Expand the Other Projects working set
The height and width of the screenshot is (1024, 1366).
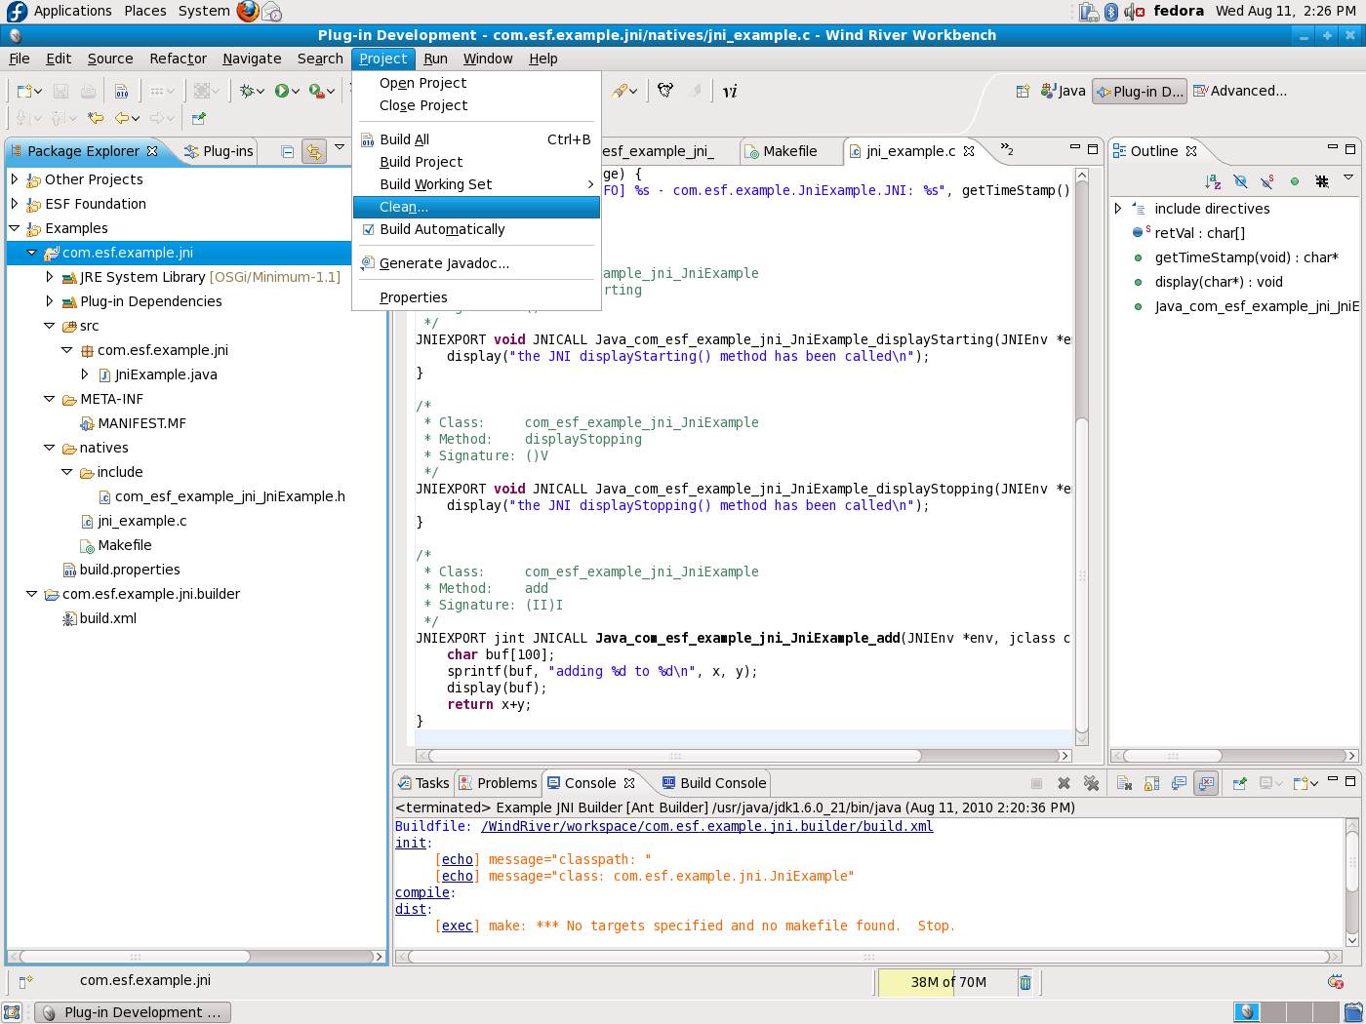pyautogui.click(x=15, y=179)
